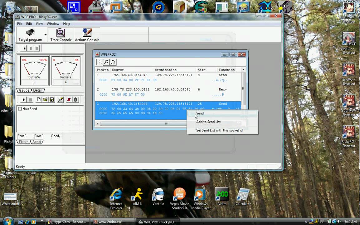Open the Target program selector
Screen dimensions: 360x225
(x=30, y=35)
